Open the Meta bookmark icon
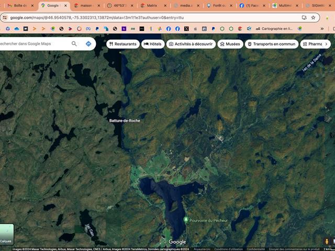Image resolution: width=335 pixels, height=251 pixels. [x=88, y=29]
